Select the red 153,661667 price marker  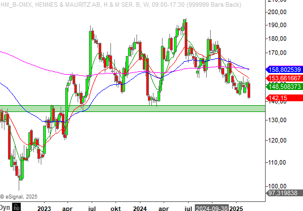[x=284, y=78]
